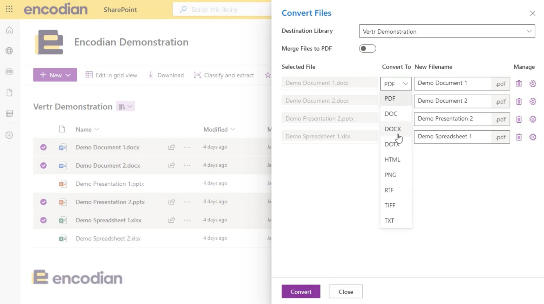Open more actions for Demo Document 2.docx
The width and height of the screenshot is (544, 304).
tap(187, 165)
